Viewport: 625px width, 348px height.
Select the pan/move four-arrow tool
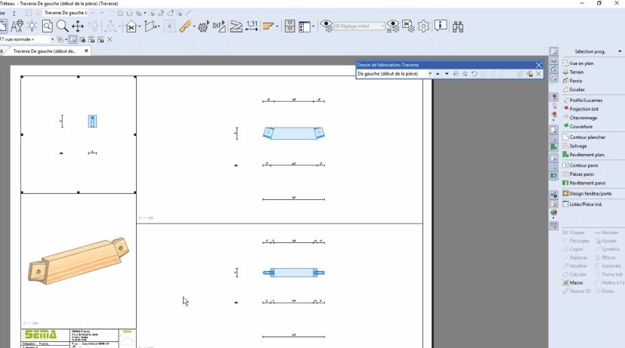[78, 26]
